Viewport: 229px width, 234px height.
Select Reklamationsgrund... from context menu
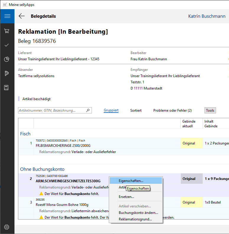pyautogui.click(x=135, y=219)
